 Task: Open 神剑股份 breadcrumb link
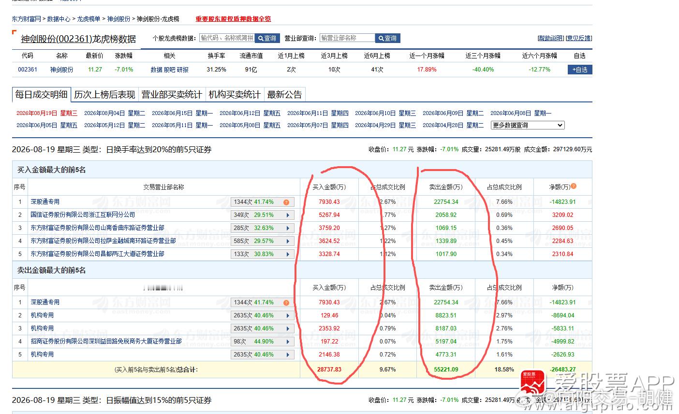pos(118,19)
